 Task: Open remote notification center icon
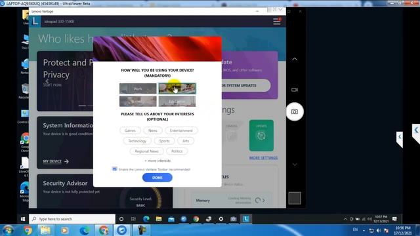tap(394, 219)
